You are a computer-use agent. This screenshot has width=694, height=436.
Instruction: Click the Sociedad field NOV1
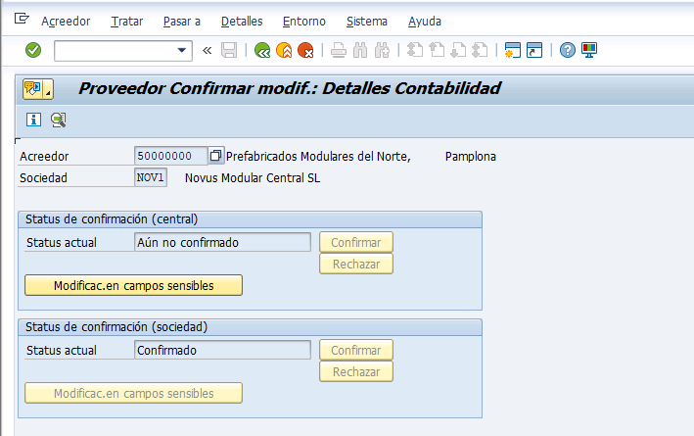pyautogui.click(x=151, y=177)
